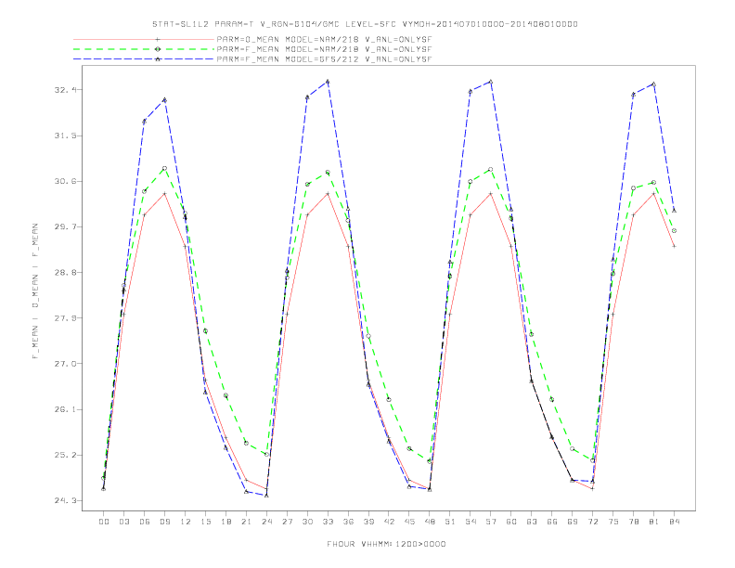The height and width of the screenshot is (568, 735).
Task: Select the red O_MEAN NAM/218 legend label
Action: [324, 39]
